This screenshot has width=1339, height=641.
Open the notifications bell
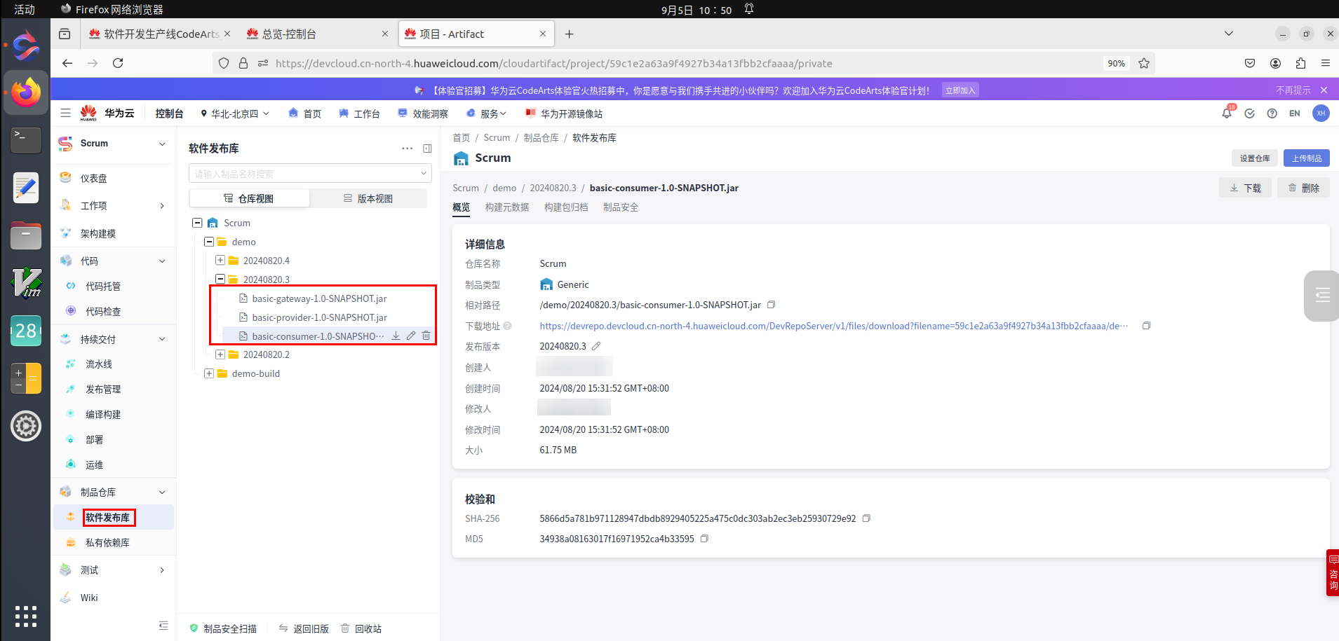coord(1227,113)
